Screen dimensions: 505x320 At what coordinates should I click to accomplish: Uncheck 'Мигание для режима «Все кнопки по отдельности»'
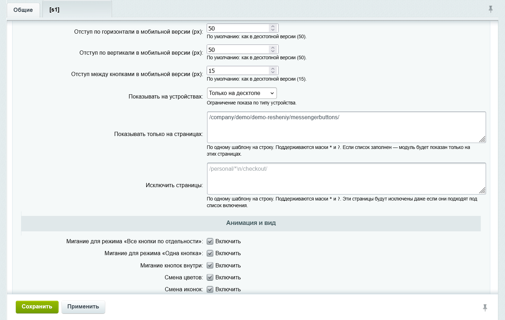pos(210,241)
